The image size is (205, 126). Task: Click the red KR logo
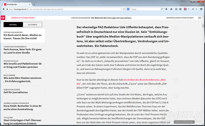(3, 18)
